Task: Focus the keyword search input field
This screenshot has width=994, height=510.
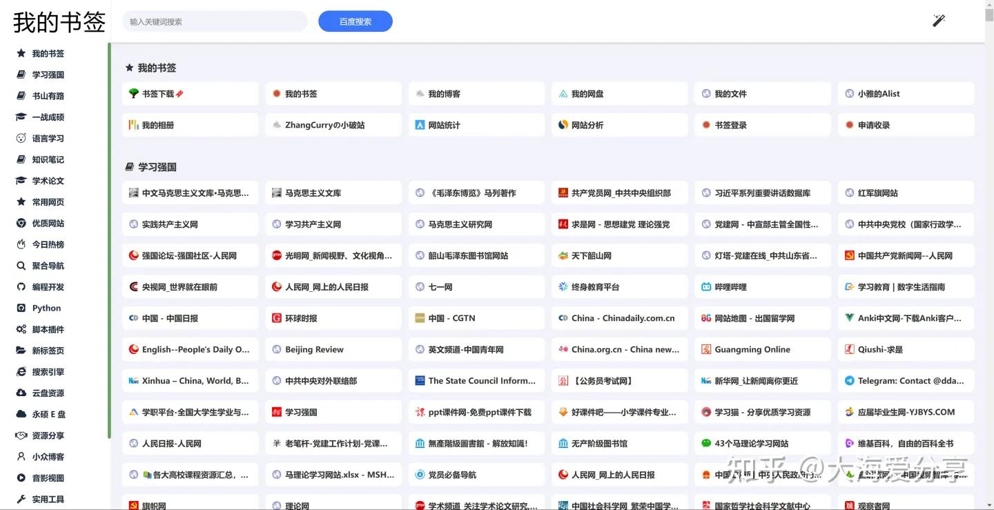Action: click(215, 21)
